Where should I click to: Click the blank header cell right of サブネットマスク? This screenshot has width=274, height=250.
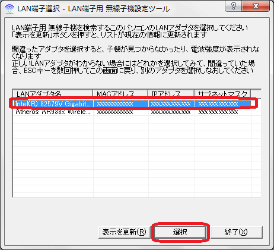click(x=256, y=94)
